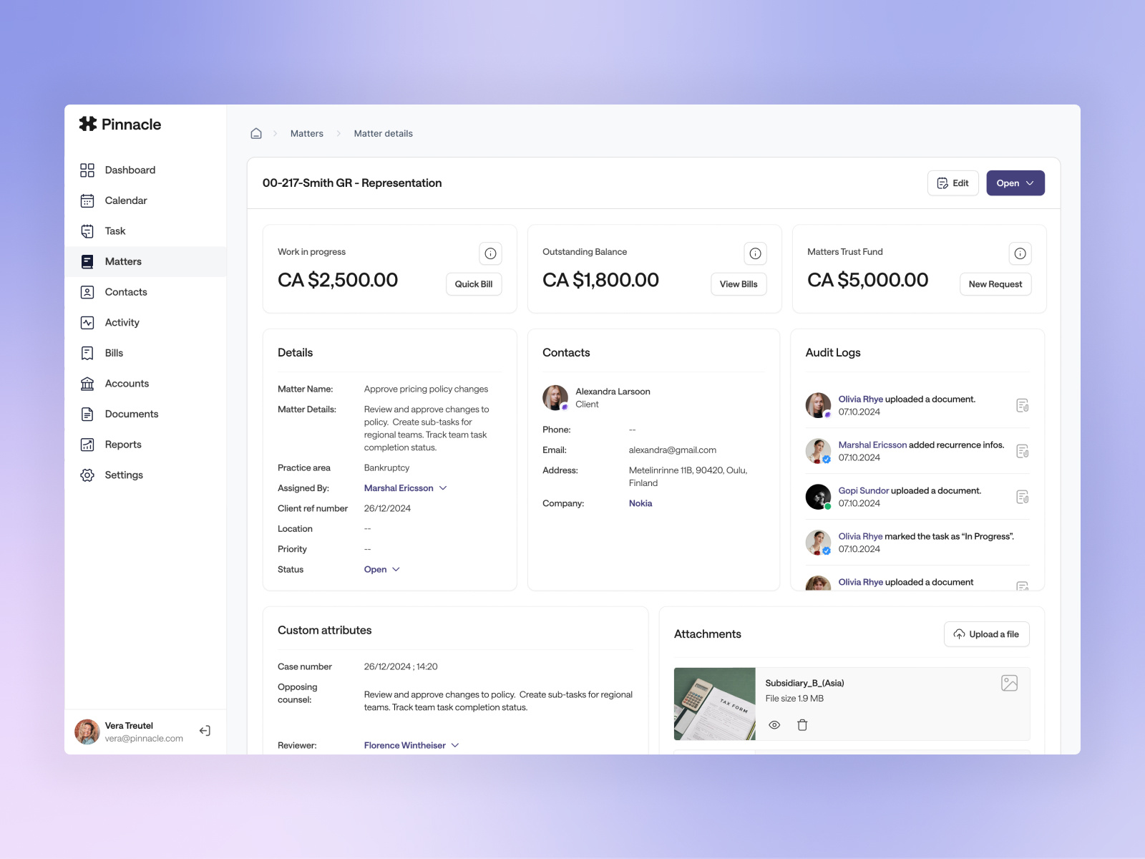Click the Quick Bill button
The image size is (1145, 859).
[x=474, y=283]
